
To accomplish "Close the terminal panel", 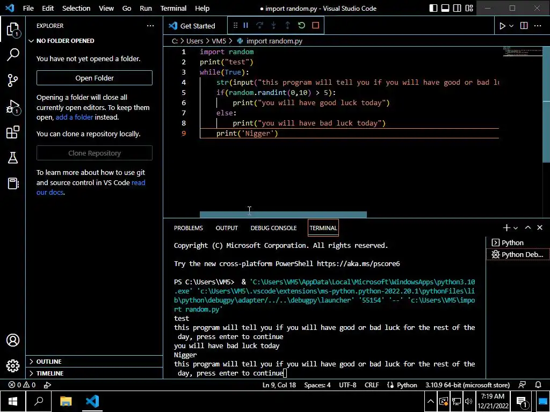I will pyautogui.click(x=539, y=227).
